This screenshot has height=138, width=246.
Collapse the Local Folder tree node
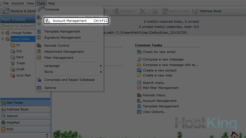(3, 39)
